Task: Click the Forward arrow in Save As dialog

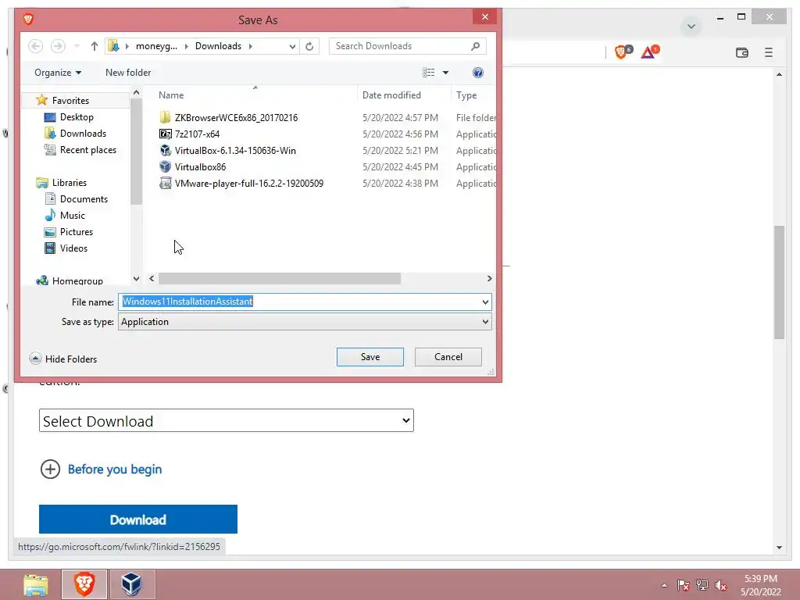Action: click(x=58, y=46)
